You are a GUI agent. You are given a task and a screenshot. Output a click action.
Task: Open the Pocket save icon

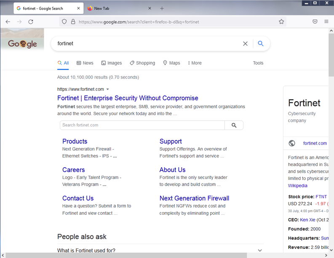point(315,22)
